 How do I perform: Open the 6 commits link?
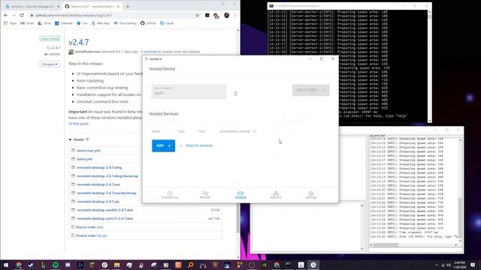pos(149,52)
